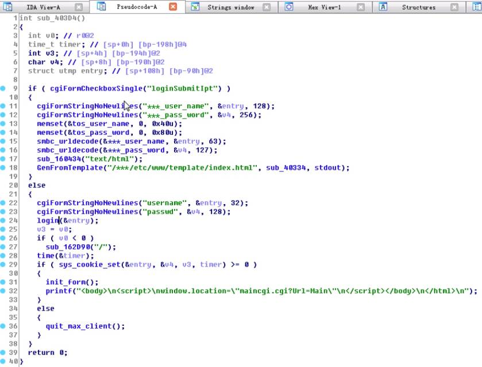Toggle breakpoint dot on line 24
The height and width of the screenshot is (367, 482).
click(x=3, y=220)
